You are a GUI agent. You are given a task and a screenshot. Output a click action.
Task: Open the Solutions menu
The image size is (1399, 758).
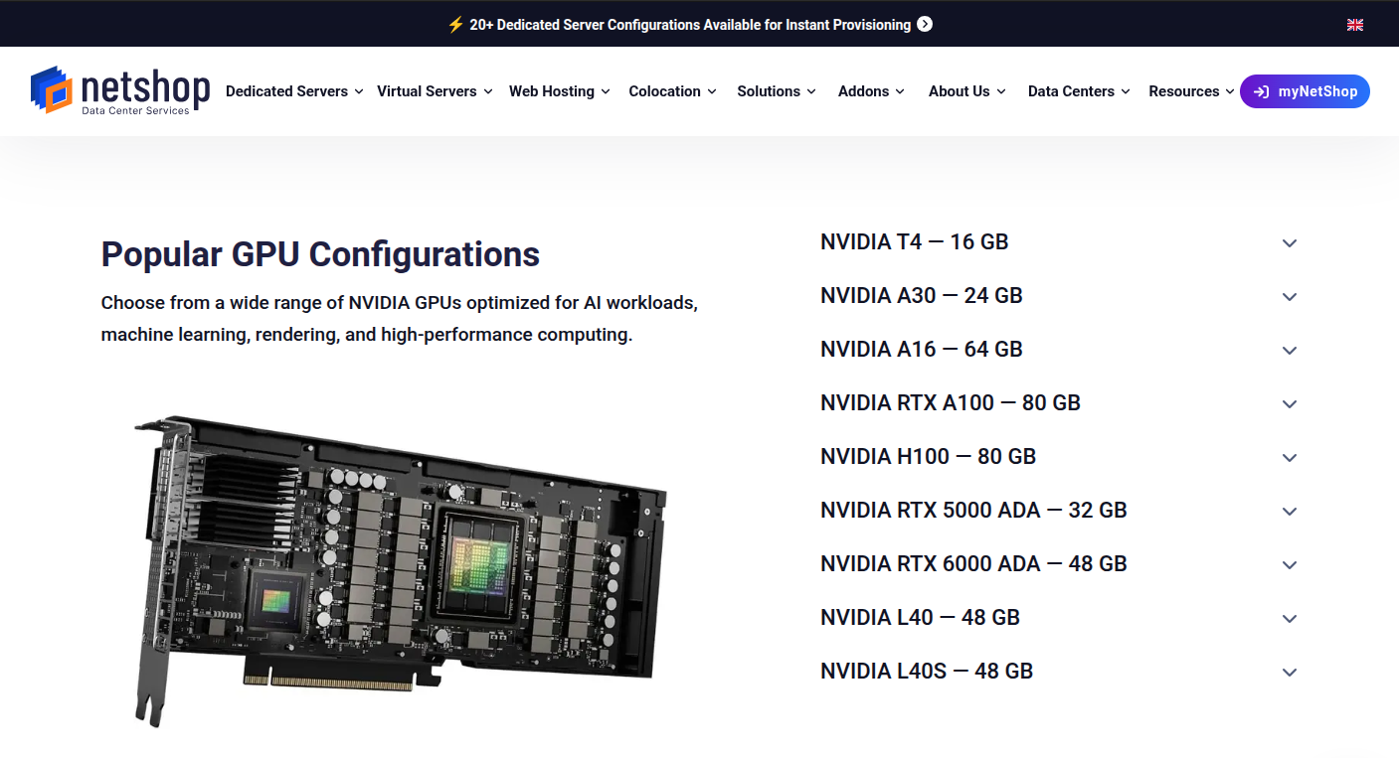(x=770, y=90)
